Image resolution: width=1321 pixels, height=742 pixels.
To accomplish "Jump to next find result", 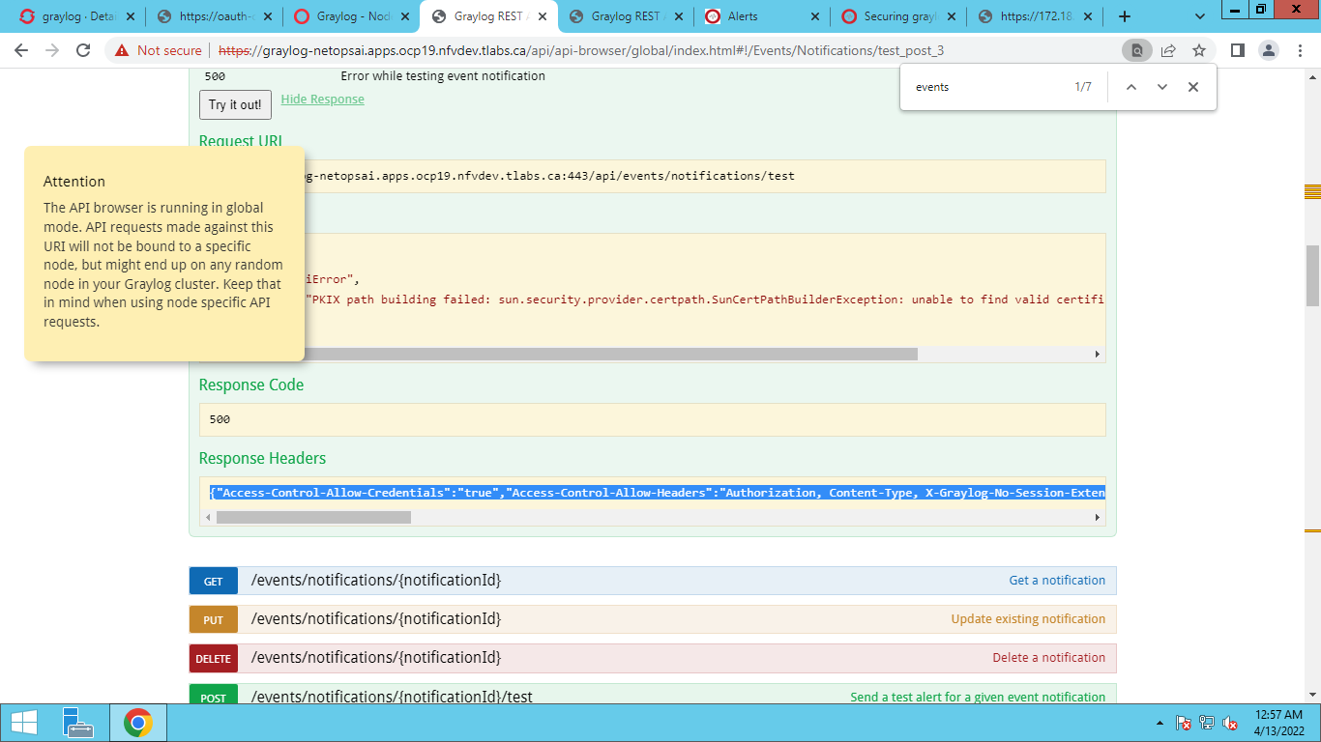I will pos(1162,87).
